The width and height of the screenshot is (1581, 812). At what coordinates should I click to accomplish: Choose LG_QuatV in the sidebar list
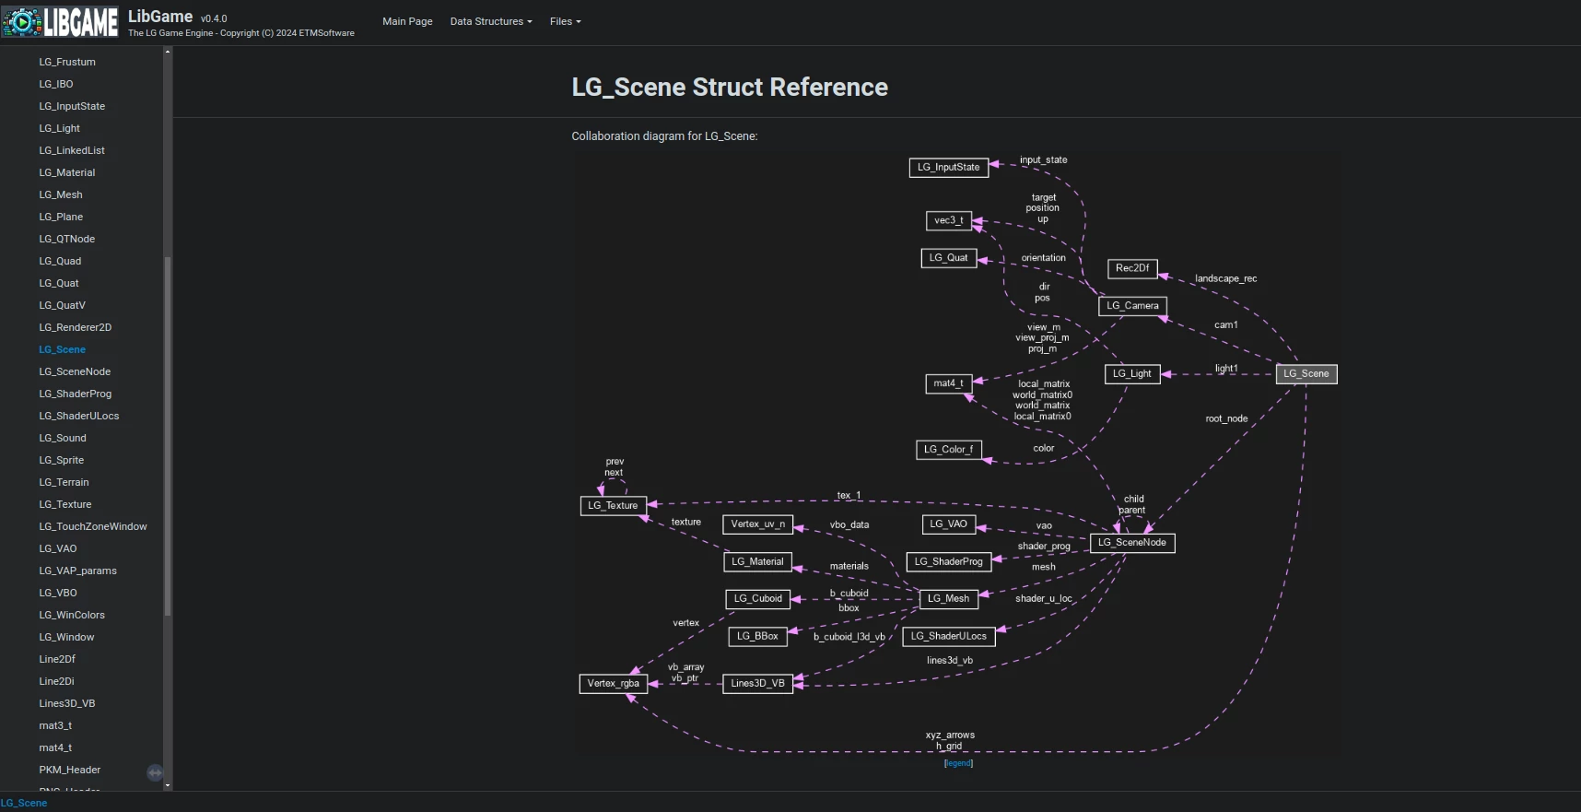pos(62,305)
